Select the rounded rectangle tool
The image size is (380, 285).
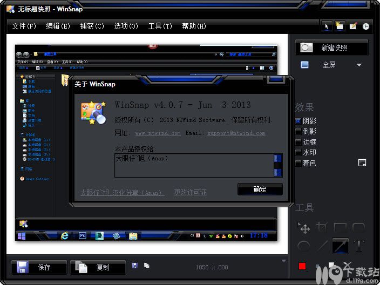(x=358, y=228)
